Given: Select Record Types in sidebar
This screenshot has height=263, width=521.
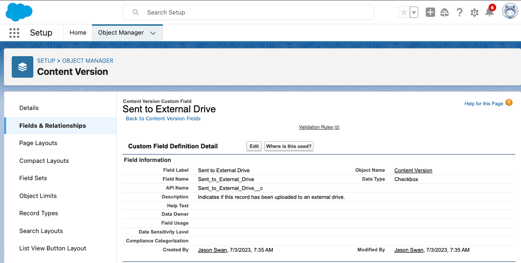Looking at the screenshot, I should coord(38,213).
